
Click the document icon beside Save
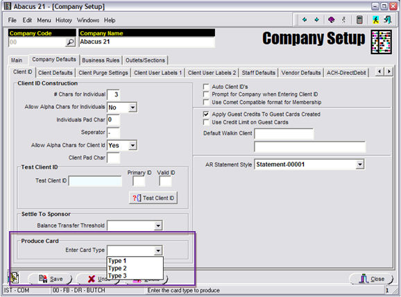click(x=15, y=278)
